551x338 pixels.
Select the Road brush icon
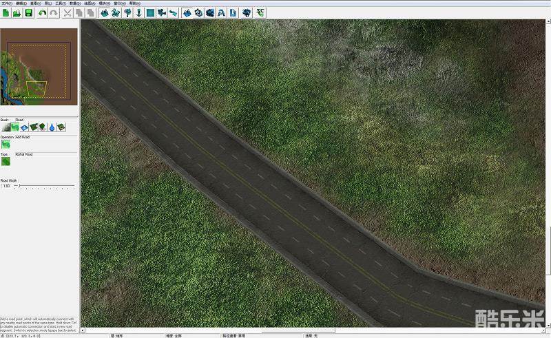[15, 127]
